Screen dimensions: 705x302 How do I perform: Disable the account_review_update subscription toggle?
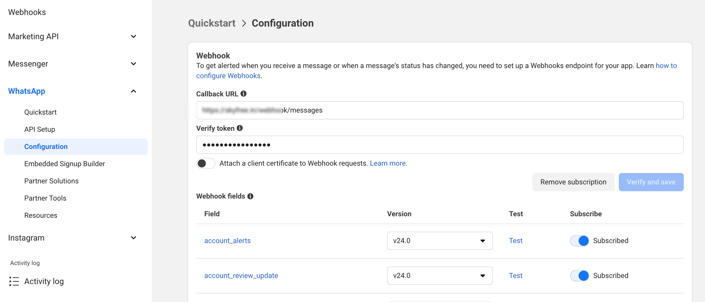tap(579, 275)
